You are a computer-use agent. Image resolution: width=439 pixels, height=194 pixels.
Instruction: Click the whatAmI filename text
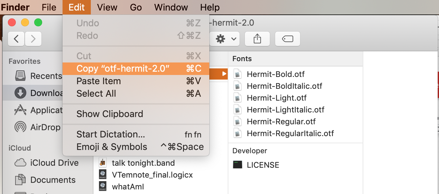coord(128,186)
